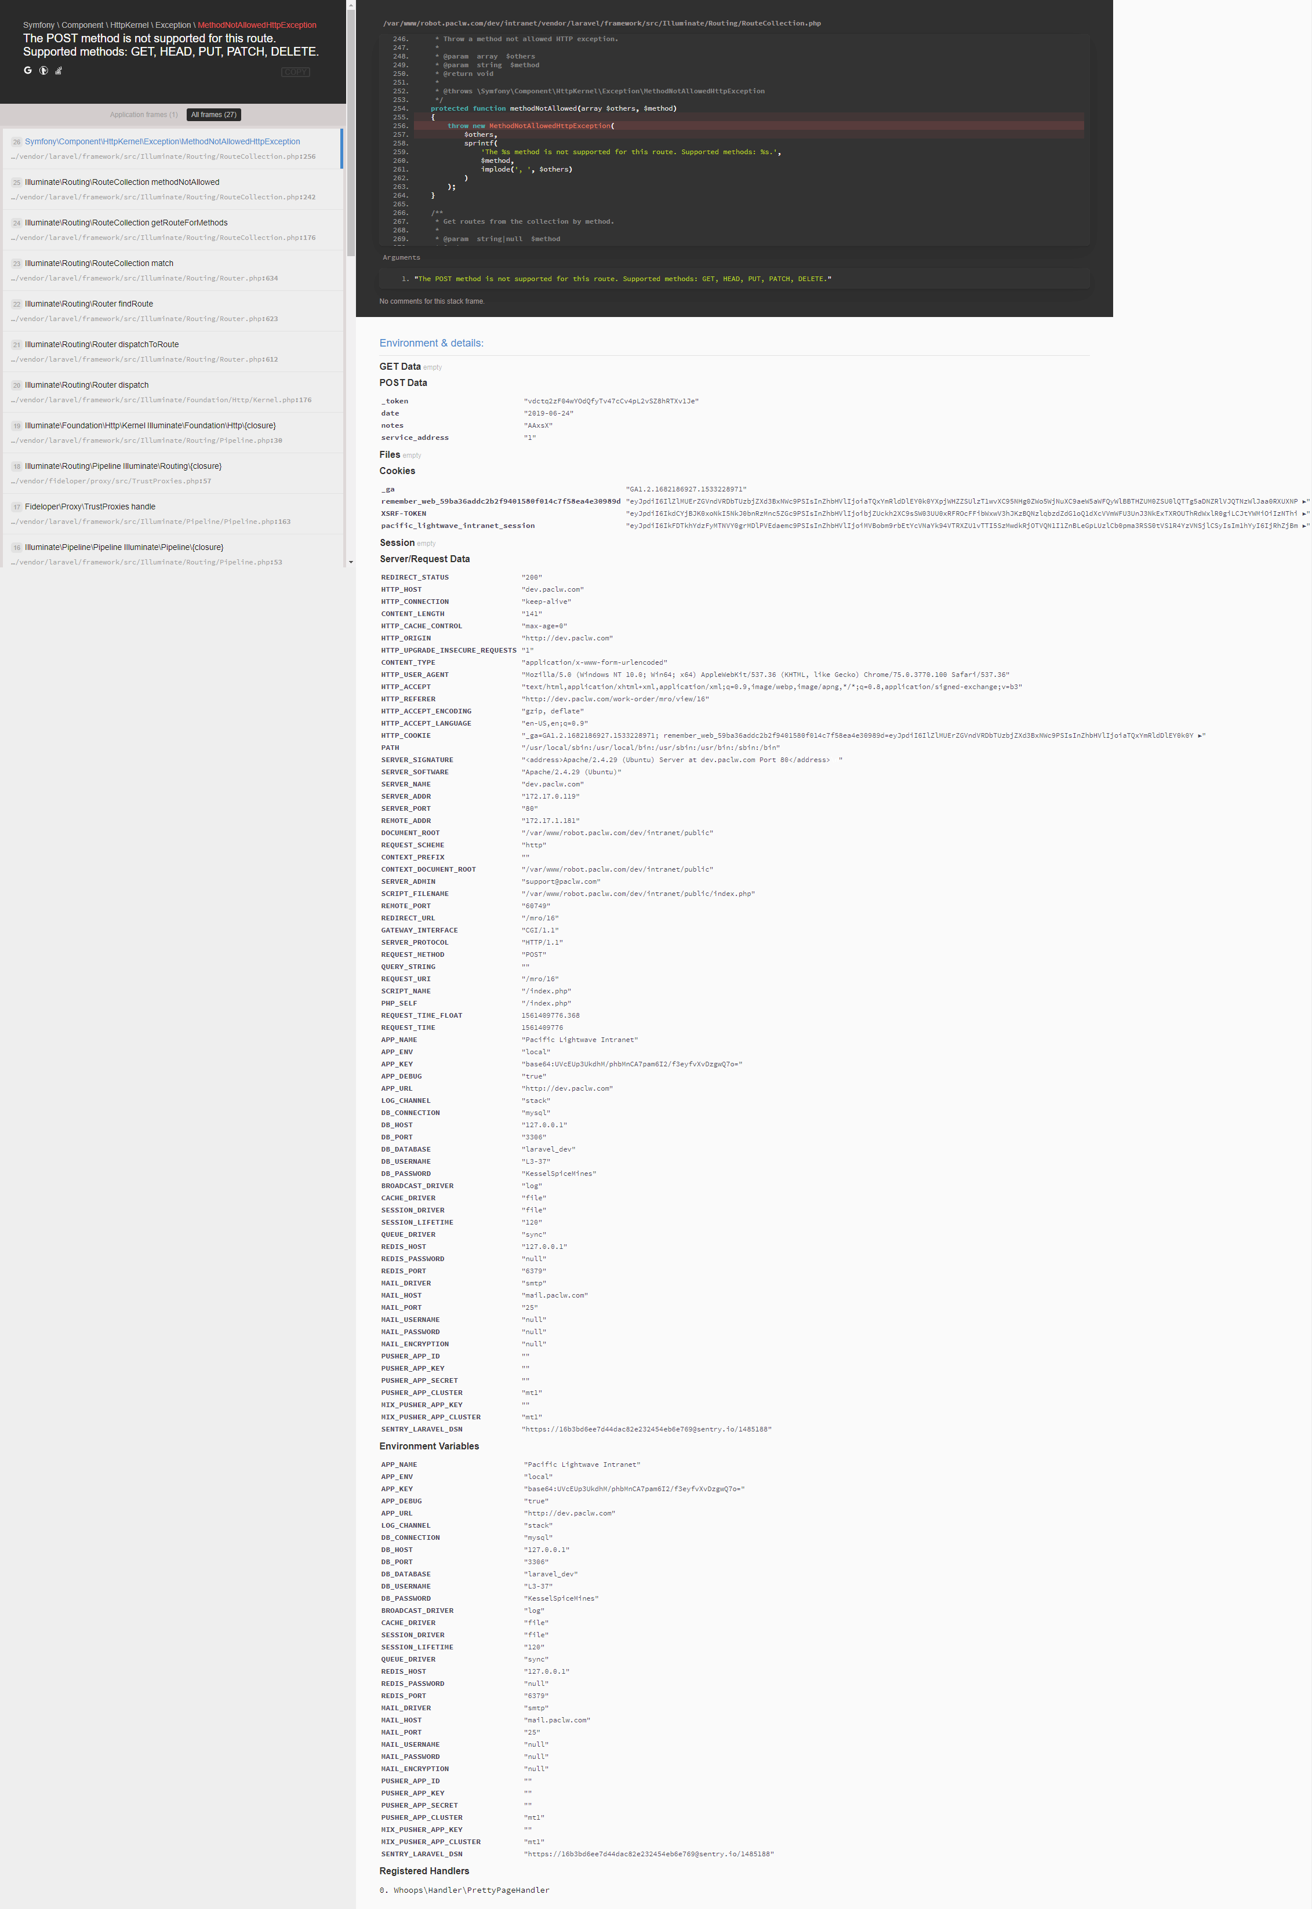This screenshot has height=1909, width=1312.
Task: Click the Registered Handlers heading
Action: pyautogui.click(x=424, y=1871)
